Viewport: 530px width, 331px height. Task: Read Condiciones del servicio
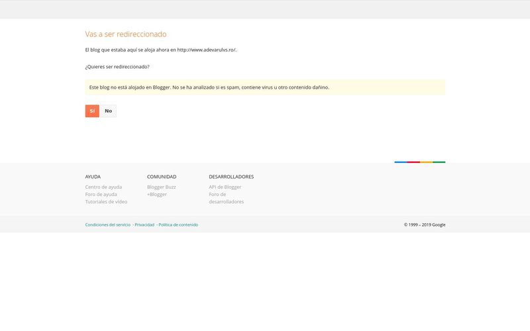pos(108,224)
